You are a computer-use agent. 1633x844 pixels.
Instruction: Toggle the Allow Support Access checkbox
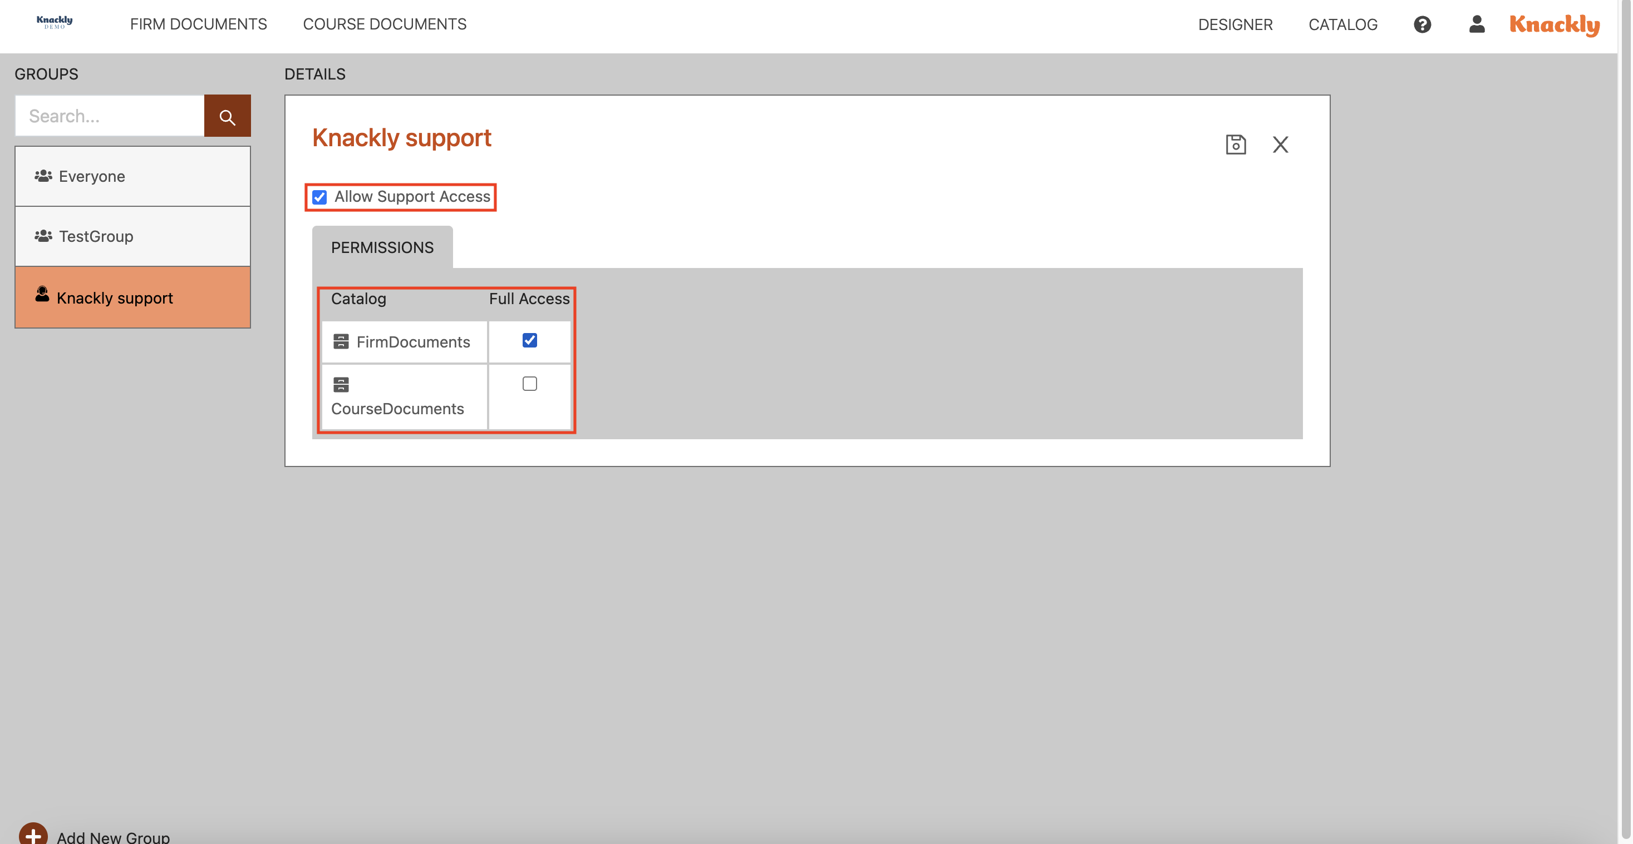319,197
